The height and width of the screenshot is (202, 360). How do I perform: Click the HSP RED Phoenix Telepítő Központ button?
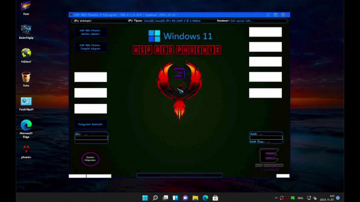coord(91,47)
